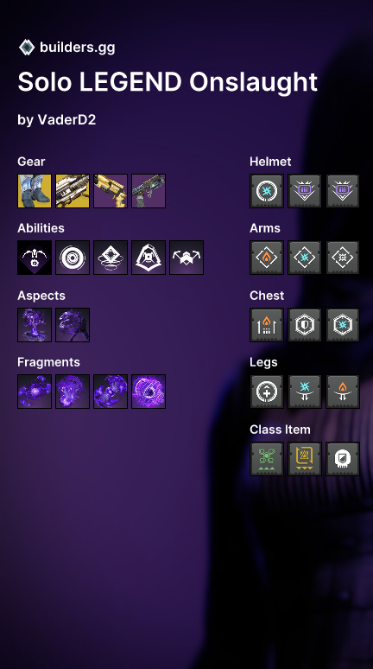The width and height of the screenshot is (373, 669).
Task: Choose the fourth Gear weapon icon
Action: [149, 191]
